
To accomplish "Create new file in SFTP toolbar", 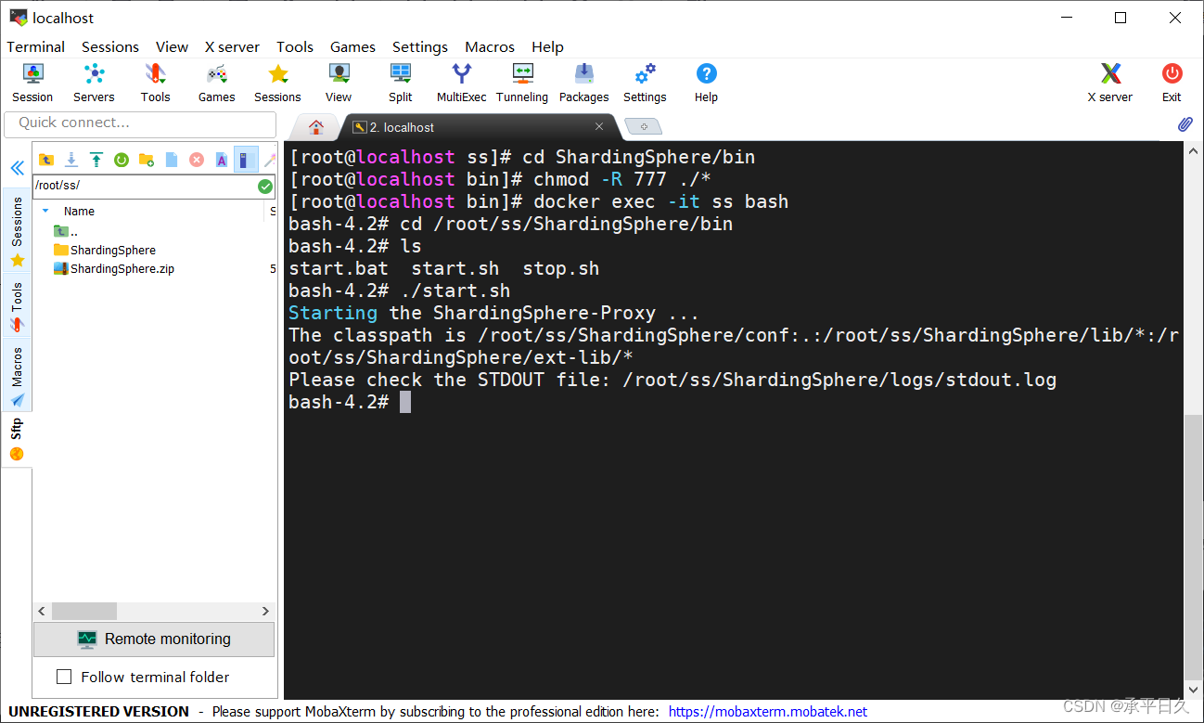I will 172,160.
